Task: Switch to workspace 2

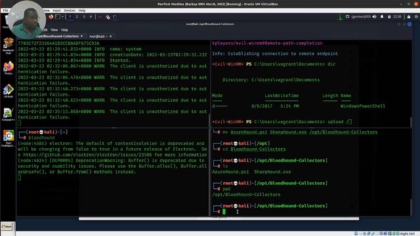Action: click(x=77, y=16)
